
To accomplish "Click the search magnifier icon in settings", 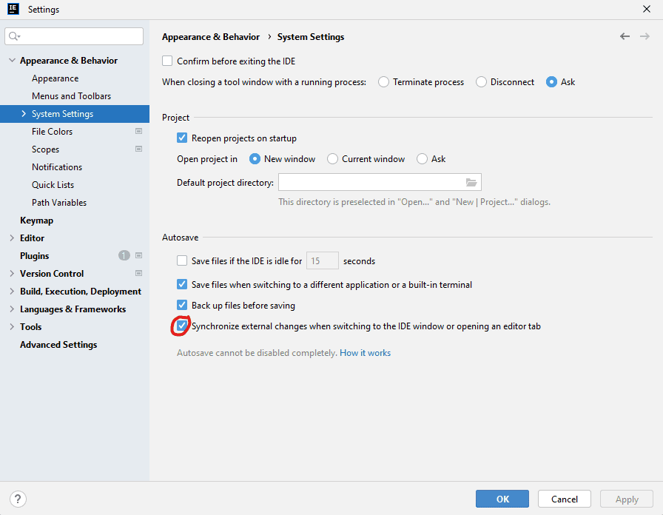I will [14, 36].
